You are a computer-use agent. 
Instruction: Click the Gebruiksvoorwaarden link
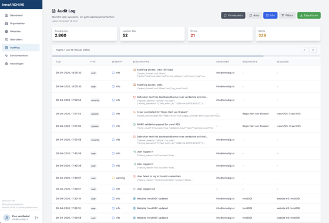tap(12, 204)
